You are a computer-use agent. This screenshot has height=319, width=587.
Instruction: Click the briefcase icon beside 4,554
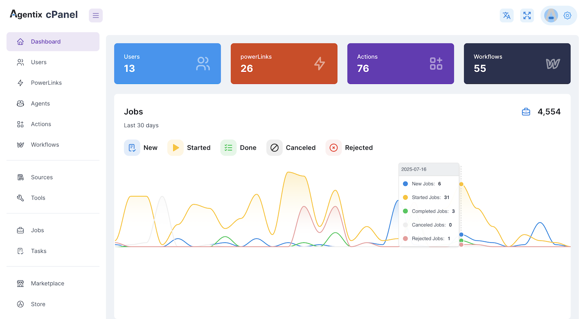point(525,111)
